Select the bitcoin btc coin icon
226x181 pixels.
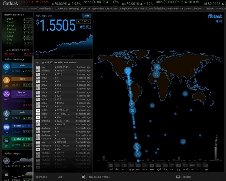(x=7, y=80)
